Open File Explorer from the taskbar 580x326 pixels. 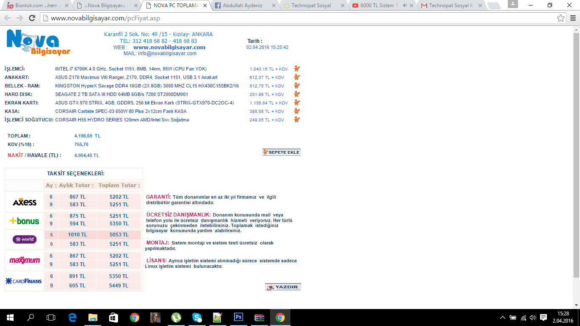[93, 317]
